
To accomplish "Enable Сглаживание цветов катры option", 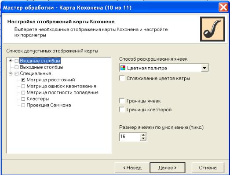I will pyautogui.click(x=122, y=78).
